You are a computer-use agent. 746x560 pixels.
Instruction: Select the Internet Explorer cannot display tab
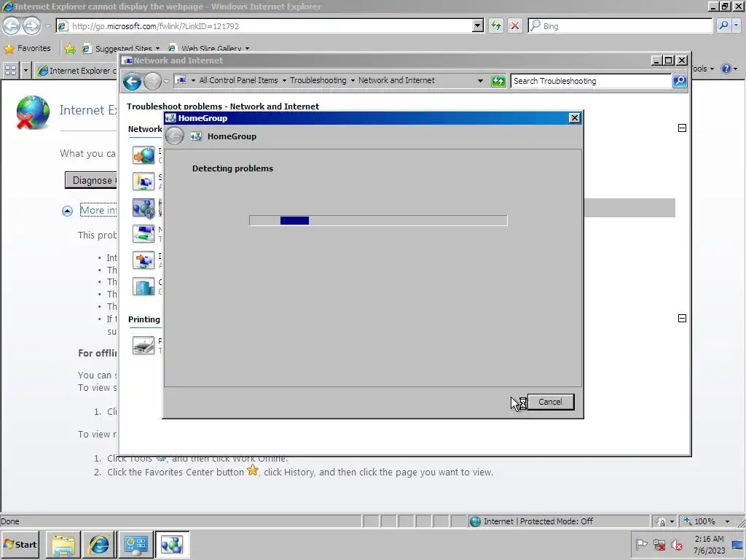tap(77, 71)
